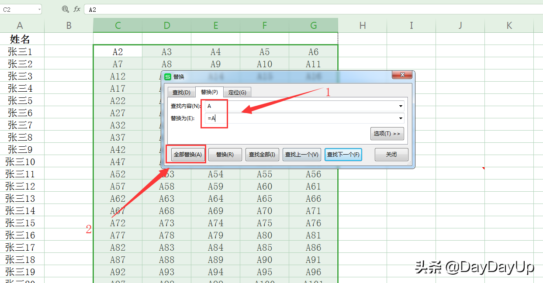The image size is (543, 283).
Task: Click cell containing A3
Action: [x=166, y=52]
